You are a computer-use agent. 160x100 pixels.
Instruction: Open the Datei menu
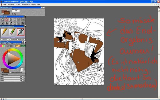tap(5, 5)
